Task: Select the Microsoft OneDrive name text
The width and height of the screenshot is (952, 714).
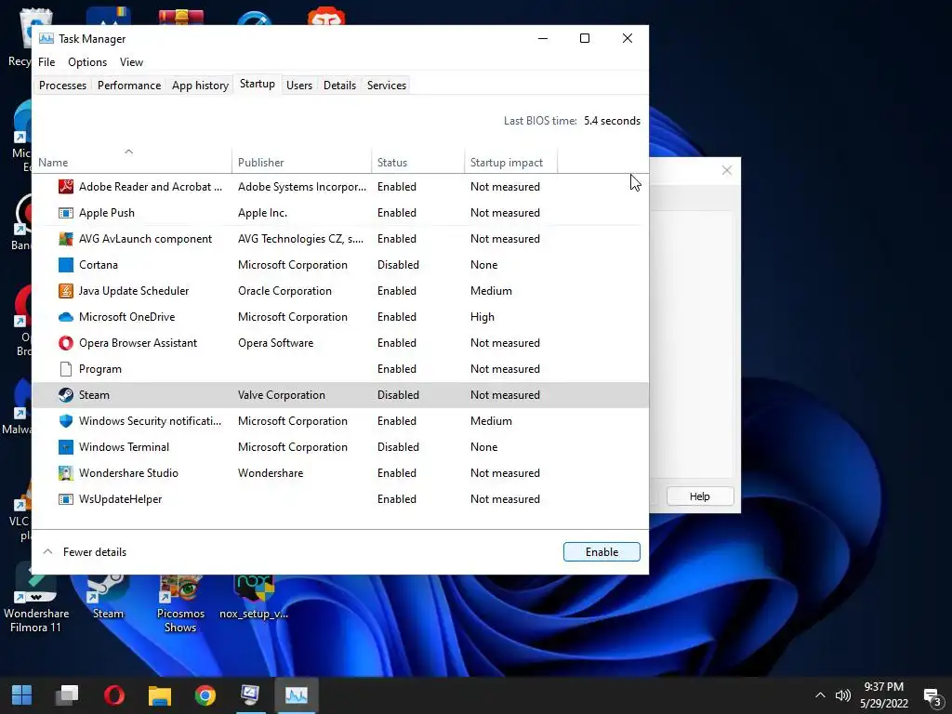Action: pyautogui.click(x=126, y=317)
